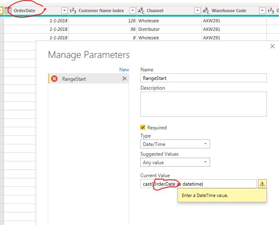Viewport: 279px width, 225px height.
Task: Click into the Description text box
Action: (x=204, y=104)
